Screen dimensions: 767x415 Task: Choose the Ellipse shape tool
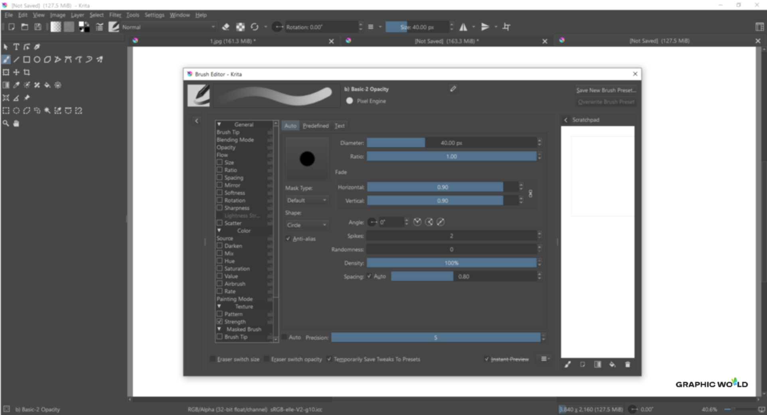coord(37,60)
